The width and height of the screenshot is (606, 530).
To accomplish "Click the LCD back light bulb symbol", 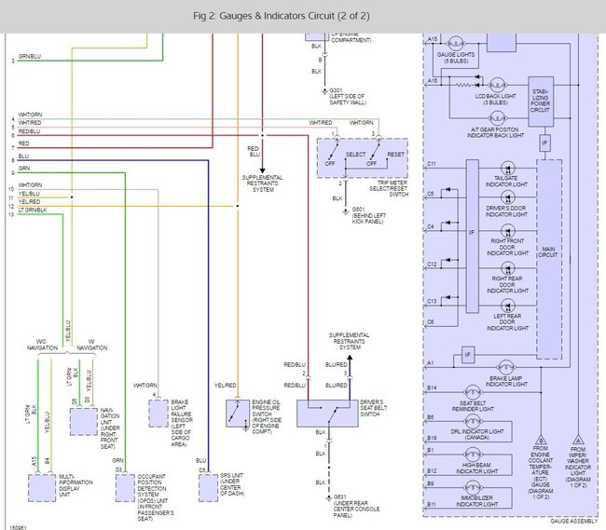I will coord(498,85).
